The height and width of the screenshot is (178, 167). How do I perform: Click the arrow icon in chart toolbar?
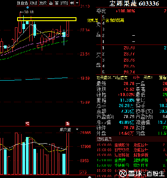click(72, 3)
